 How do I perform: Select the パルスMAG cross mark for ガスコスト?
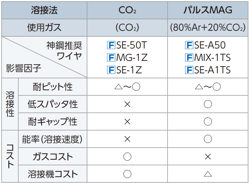[208, 157]
